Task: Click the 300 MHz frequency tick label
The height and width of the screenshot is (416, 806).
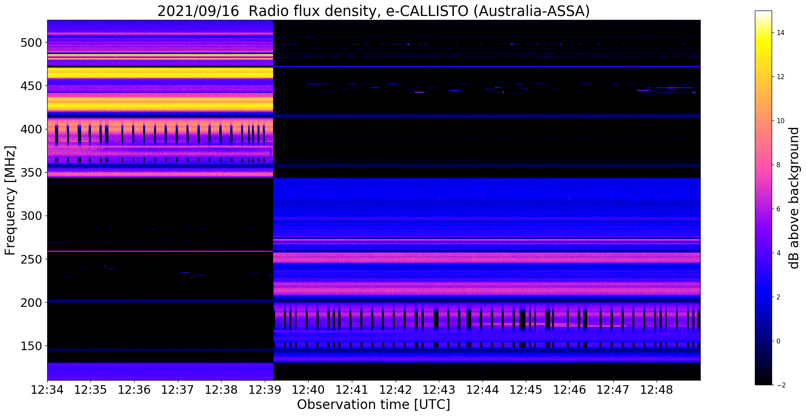Action: point(31,216)
